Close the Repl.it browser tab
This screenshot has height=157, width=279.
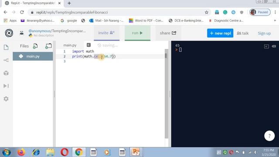pyautogui.click(x=59, y=3)
